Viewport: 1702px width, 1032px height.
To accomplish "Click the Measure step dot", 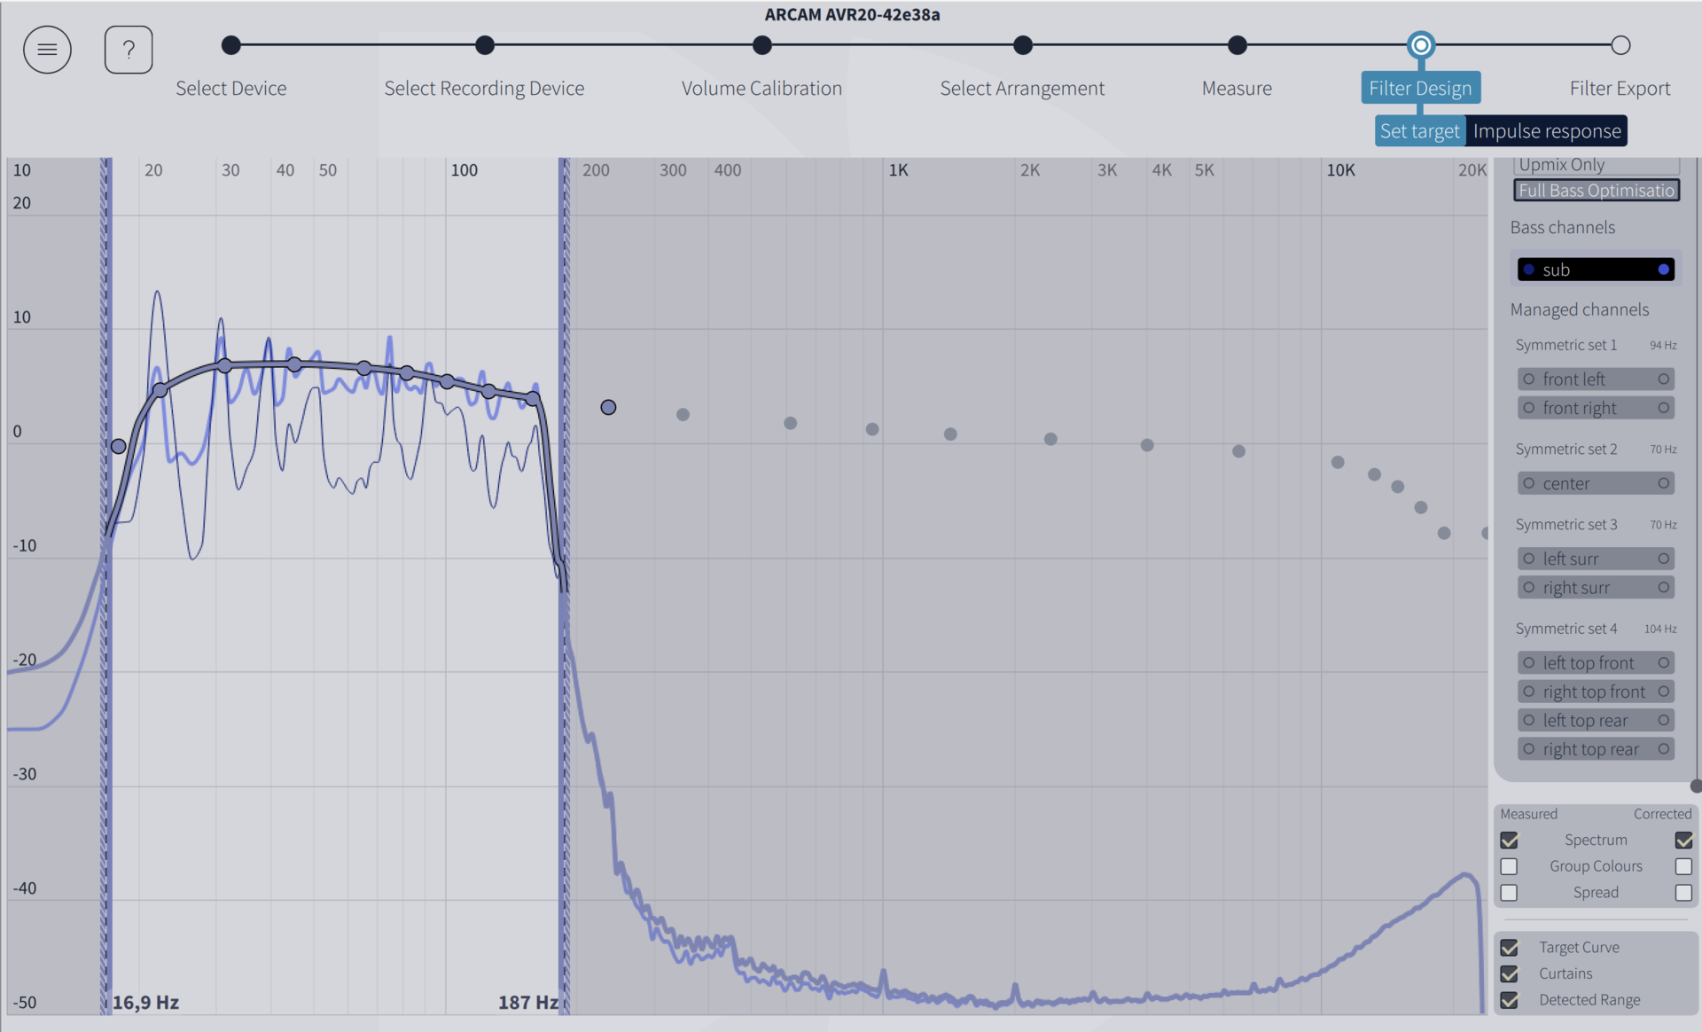I will click(x=1237, y=45).
